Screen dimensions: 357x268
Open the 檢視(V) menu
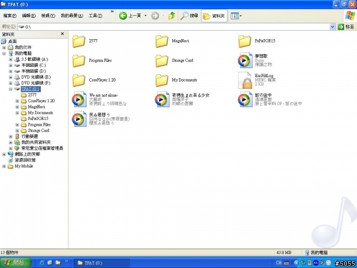pos(48,16)
